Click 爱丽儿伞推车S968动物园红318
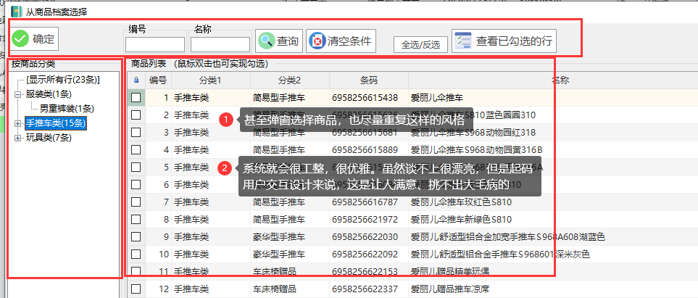 [473, 132]
